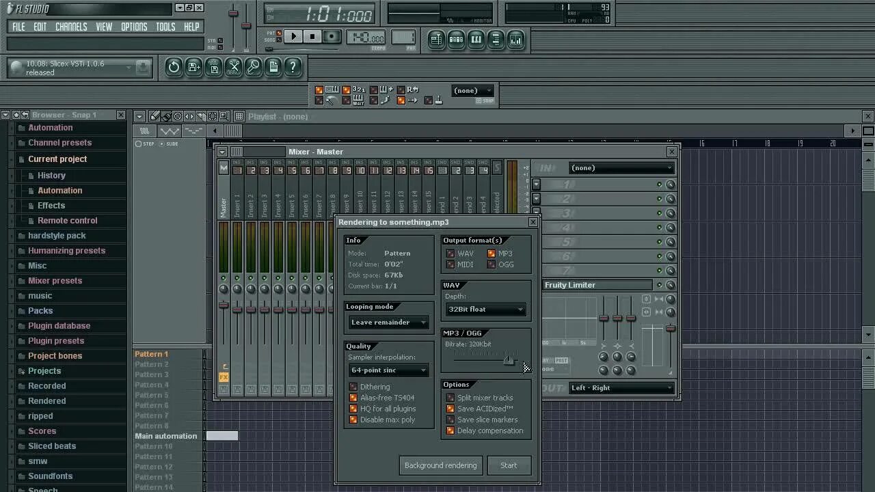Select the Fruity Limiter effect slot

598,285
